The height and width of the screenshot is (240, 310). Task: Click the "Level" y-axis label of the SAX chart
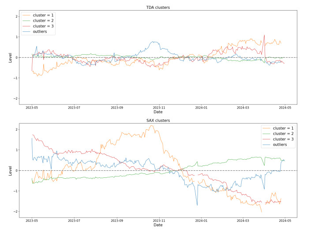pyautogui.click(x=10, y=170)
